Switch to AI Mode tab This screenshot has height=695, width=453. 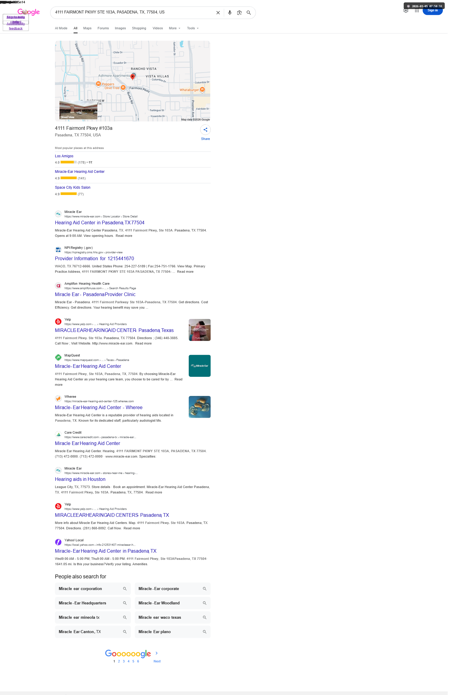61,28
